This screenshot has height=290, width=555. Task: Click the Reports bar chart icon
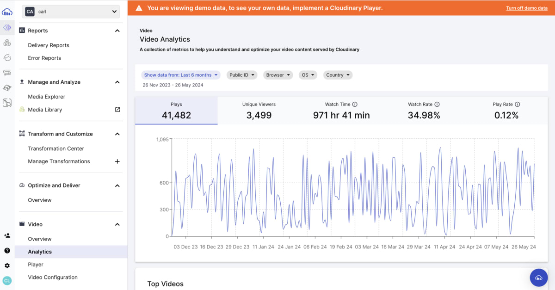click(22, 31)
